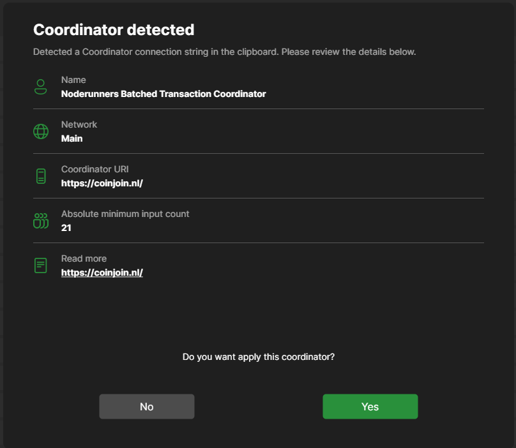Viewport: 516px width, 448px height.
Task: Click the globe icon beside Network
Action: tap(41, 131)
